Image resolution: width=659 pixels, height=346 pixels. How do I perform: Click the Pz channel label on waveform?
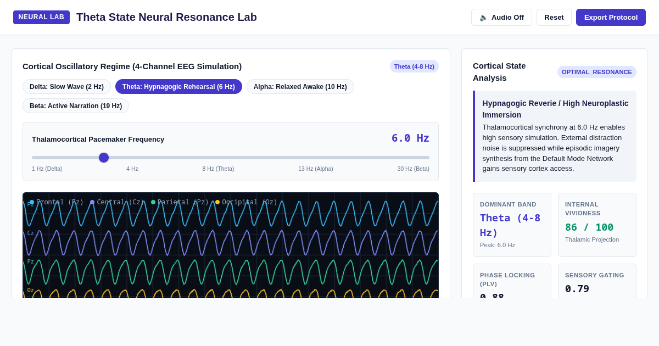(x=31, y=261)
